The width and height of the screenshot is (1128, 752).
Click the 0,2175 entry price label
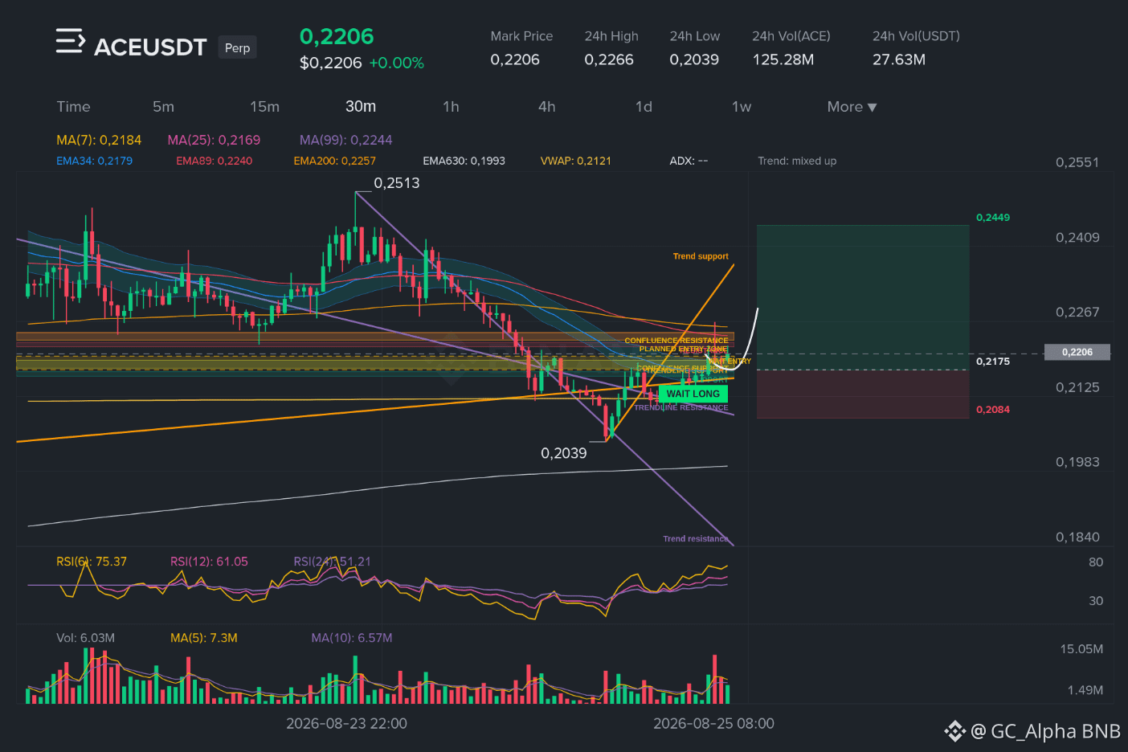993,362
